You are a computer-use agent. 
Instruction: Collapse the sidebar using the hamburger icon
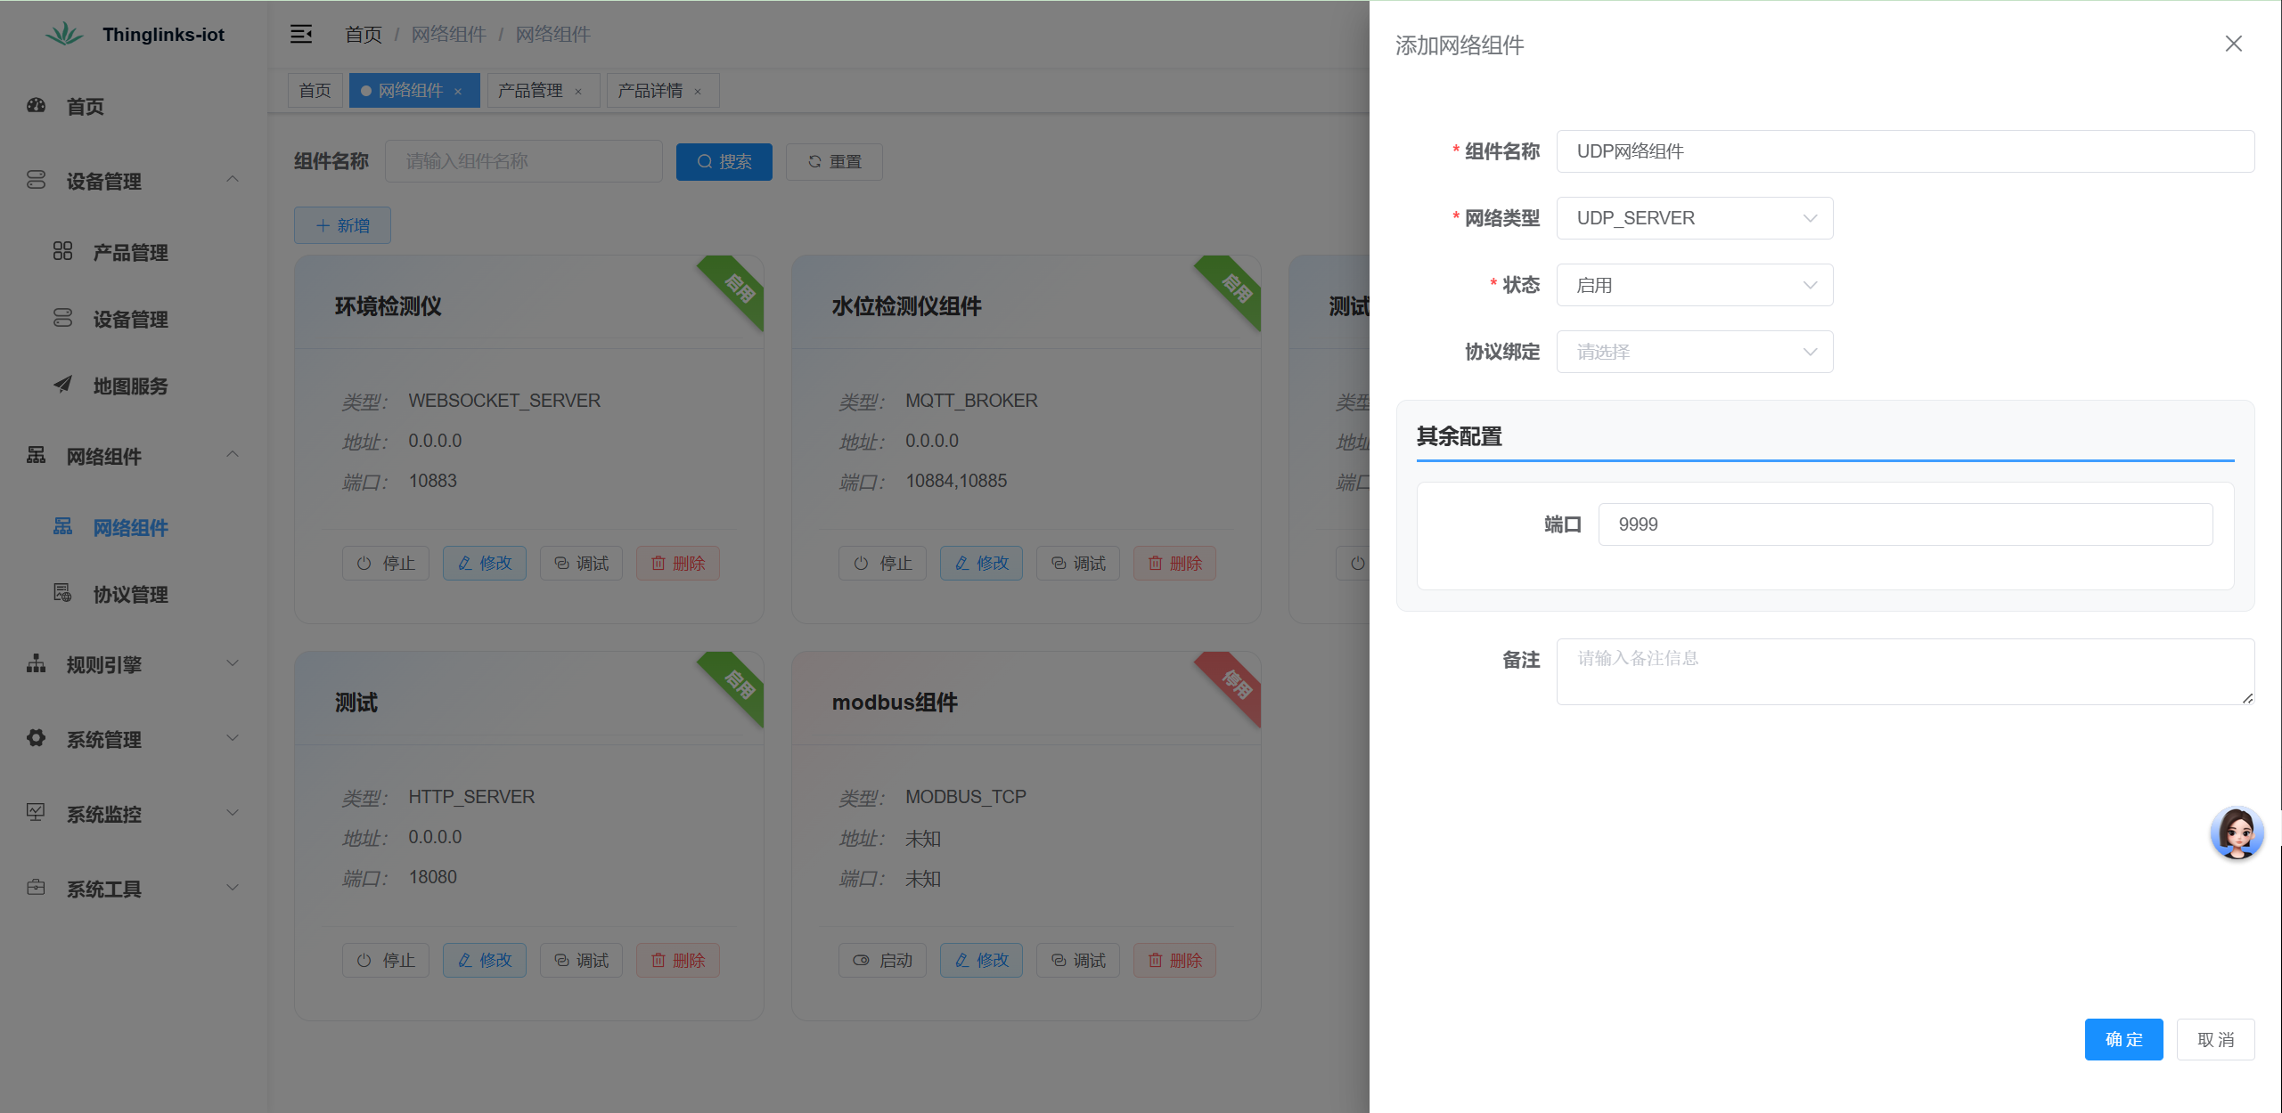tap(301, 34)
